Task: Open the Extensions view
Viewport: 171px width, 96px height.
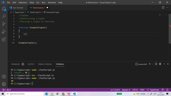Action: coord(4,39)
